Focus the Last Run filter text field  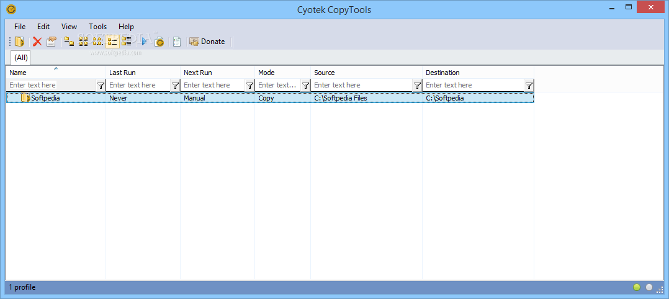click(138, 86)
